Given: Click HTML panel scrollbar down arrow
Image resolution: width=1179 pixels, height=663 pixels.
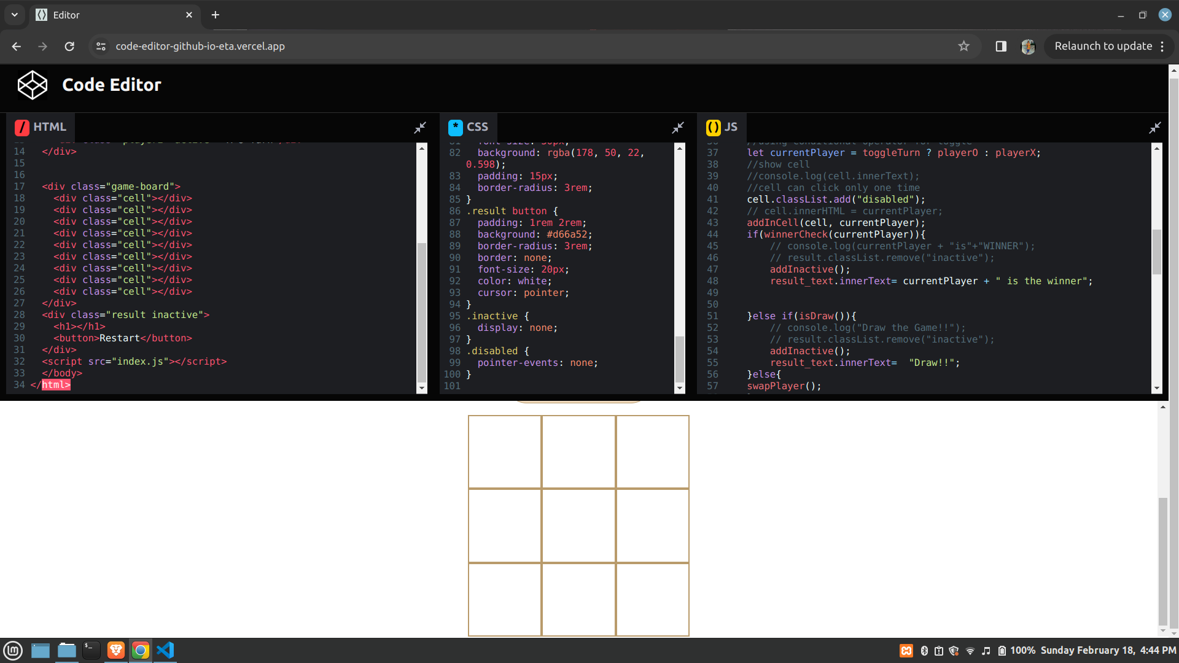Looking at the screenshot, I should (x=422, y=389).
